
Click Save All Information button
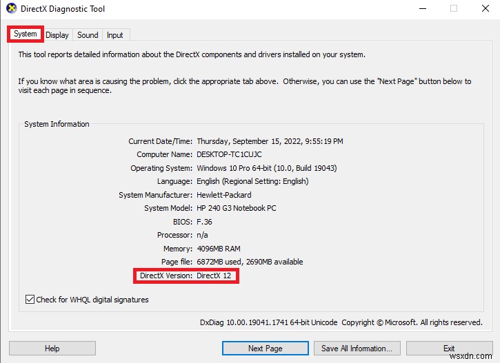[357, 349]
